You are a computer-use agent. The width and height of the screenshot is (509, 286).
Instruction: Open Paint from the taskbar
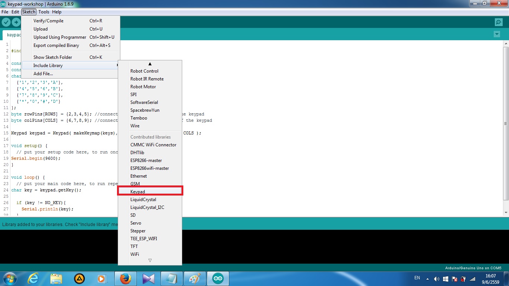pos(195,278)
